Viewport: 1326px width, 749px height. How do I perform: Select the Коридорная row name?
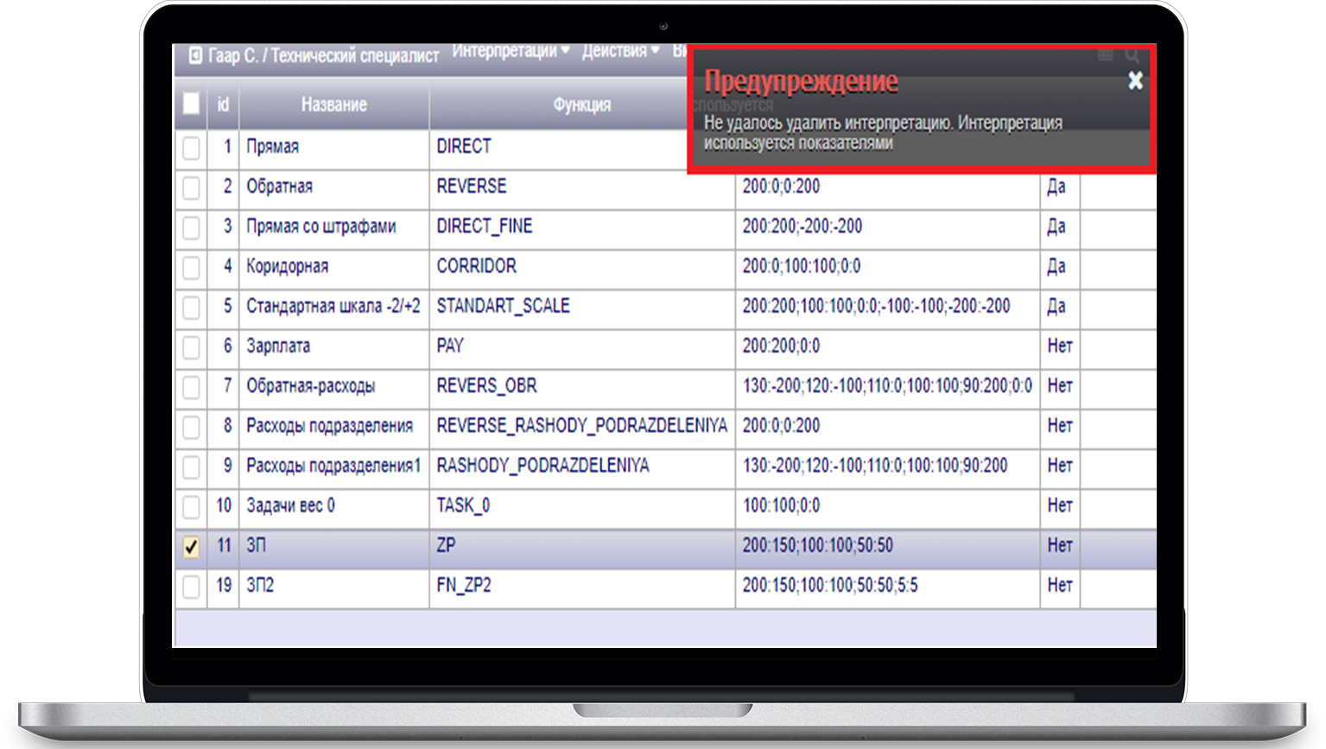(287, 267)
